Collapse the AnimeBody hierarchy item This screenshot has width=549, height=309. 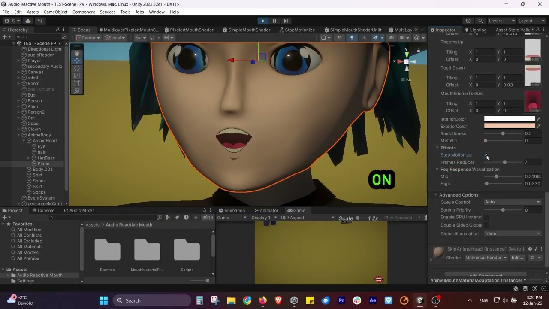18,135
